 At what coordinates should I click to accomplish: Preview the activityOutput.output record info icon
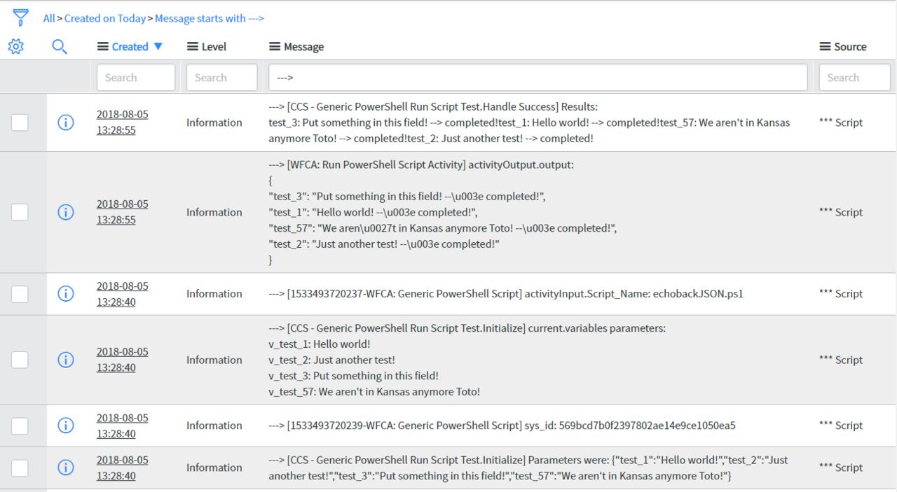click(66, 212)
